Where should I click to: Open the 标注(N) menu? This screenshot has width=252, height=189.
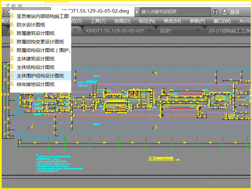(x=147, y=21)
